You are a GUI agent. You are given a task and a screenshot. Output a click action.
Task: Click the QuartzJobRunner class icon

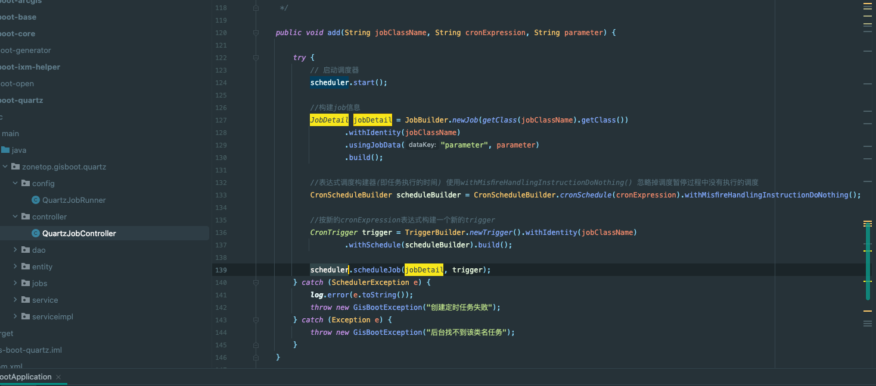36,200
